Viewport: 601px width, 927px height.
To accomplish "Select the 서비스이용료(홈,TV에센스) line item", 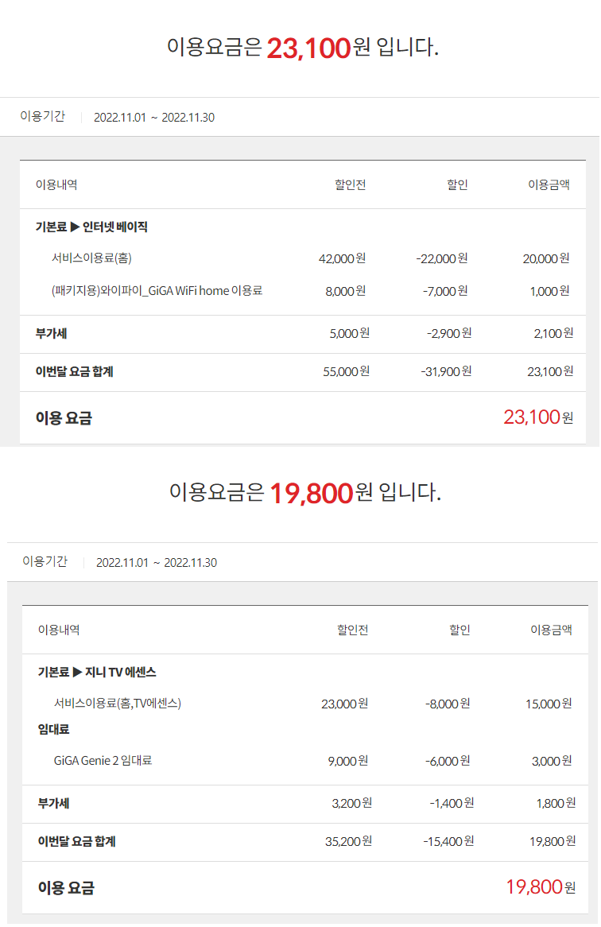I will point(118,704).
